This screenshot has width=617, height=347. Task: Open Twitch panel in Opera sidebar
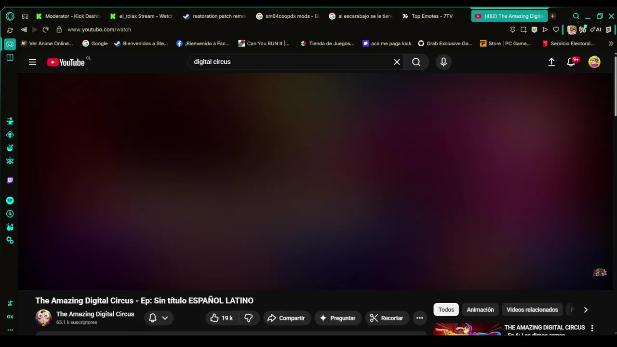click(10, 180)
